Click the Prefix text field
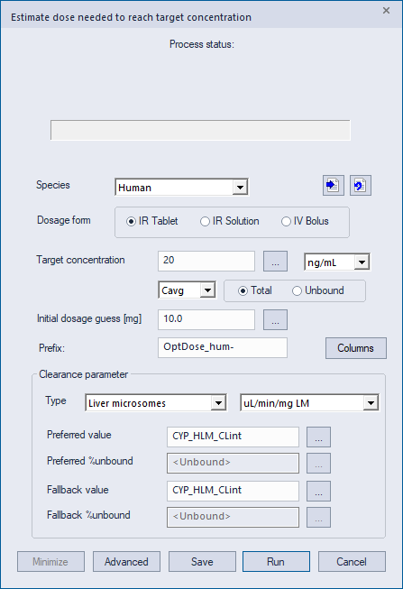Image resolution: width=403 pixels, height=589 pixels. pyautogui.click(x=223, y=347)
